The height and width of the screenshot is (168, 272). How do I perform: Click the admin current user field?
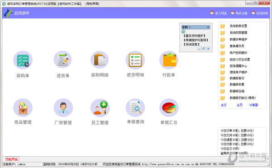29,164
